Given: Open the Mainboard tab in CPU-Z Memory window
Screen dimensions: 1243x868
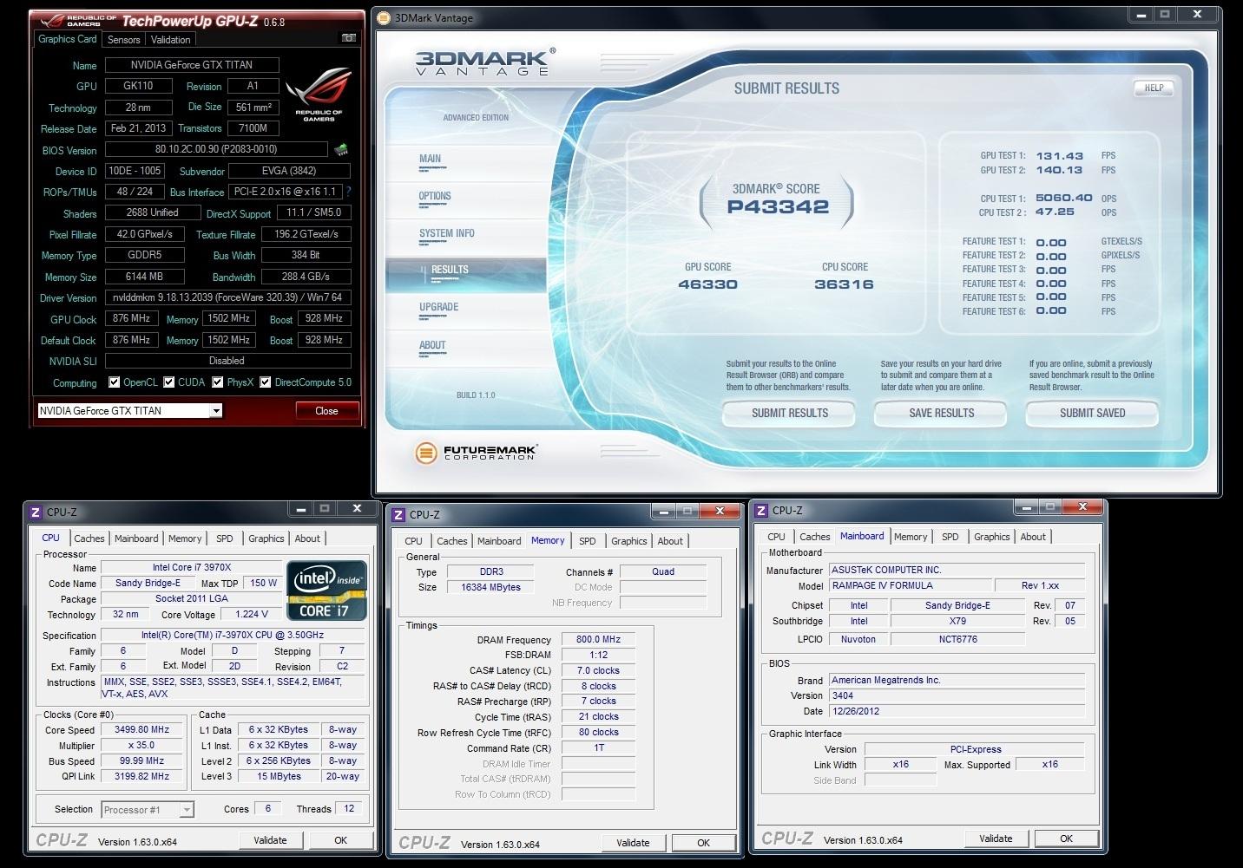Looking at the screenshot, I should (x=499, y=541).
